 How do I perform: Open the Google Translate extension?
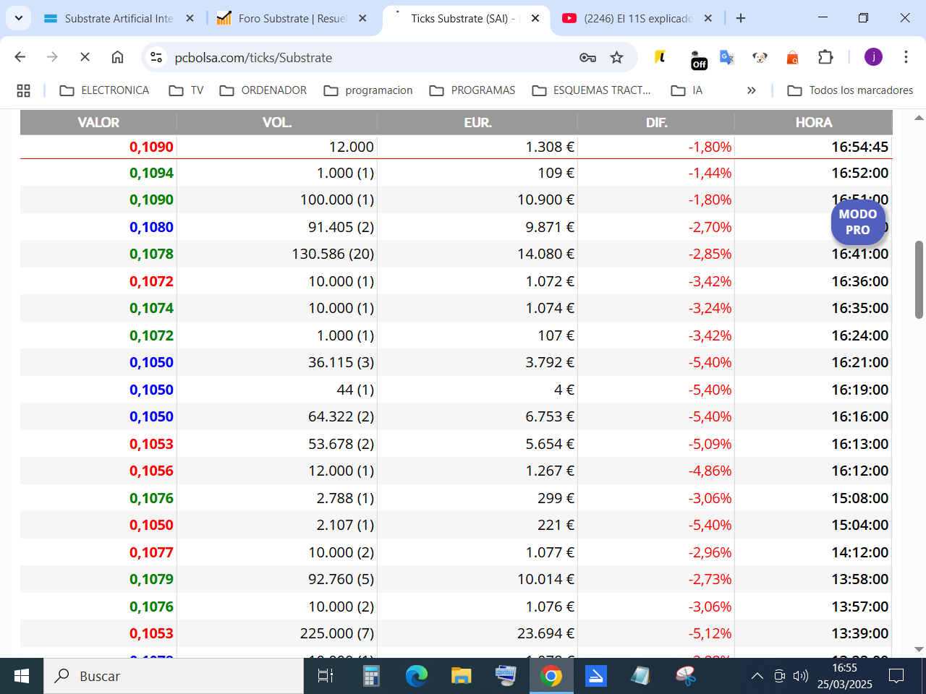[727, 57]
